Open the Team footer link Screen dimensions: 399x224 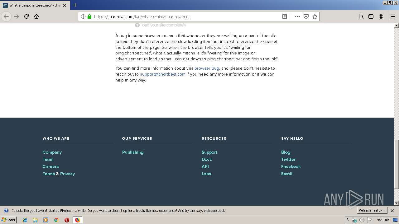click(x=48, y=159)
